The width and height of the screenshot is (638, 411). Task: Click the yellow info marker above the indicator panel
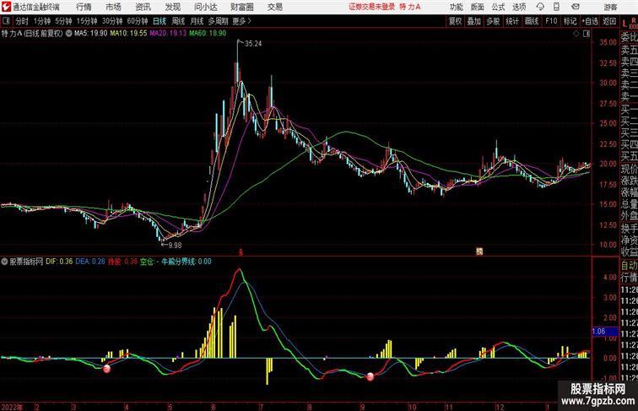479,251
